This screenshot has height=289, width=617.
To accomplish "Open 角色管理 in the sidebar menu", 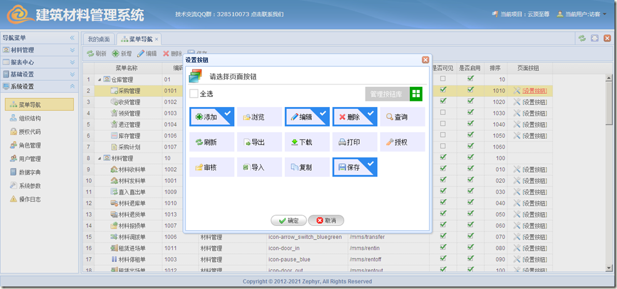I will [30, 145].
